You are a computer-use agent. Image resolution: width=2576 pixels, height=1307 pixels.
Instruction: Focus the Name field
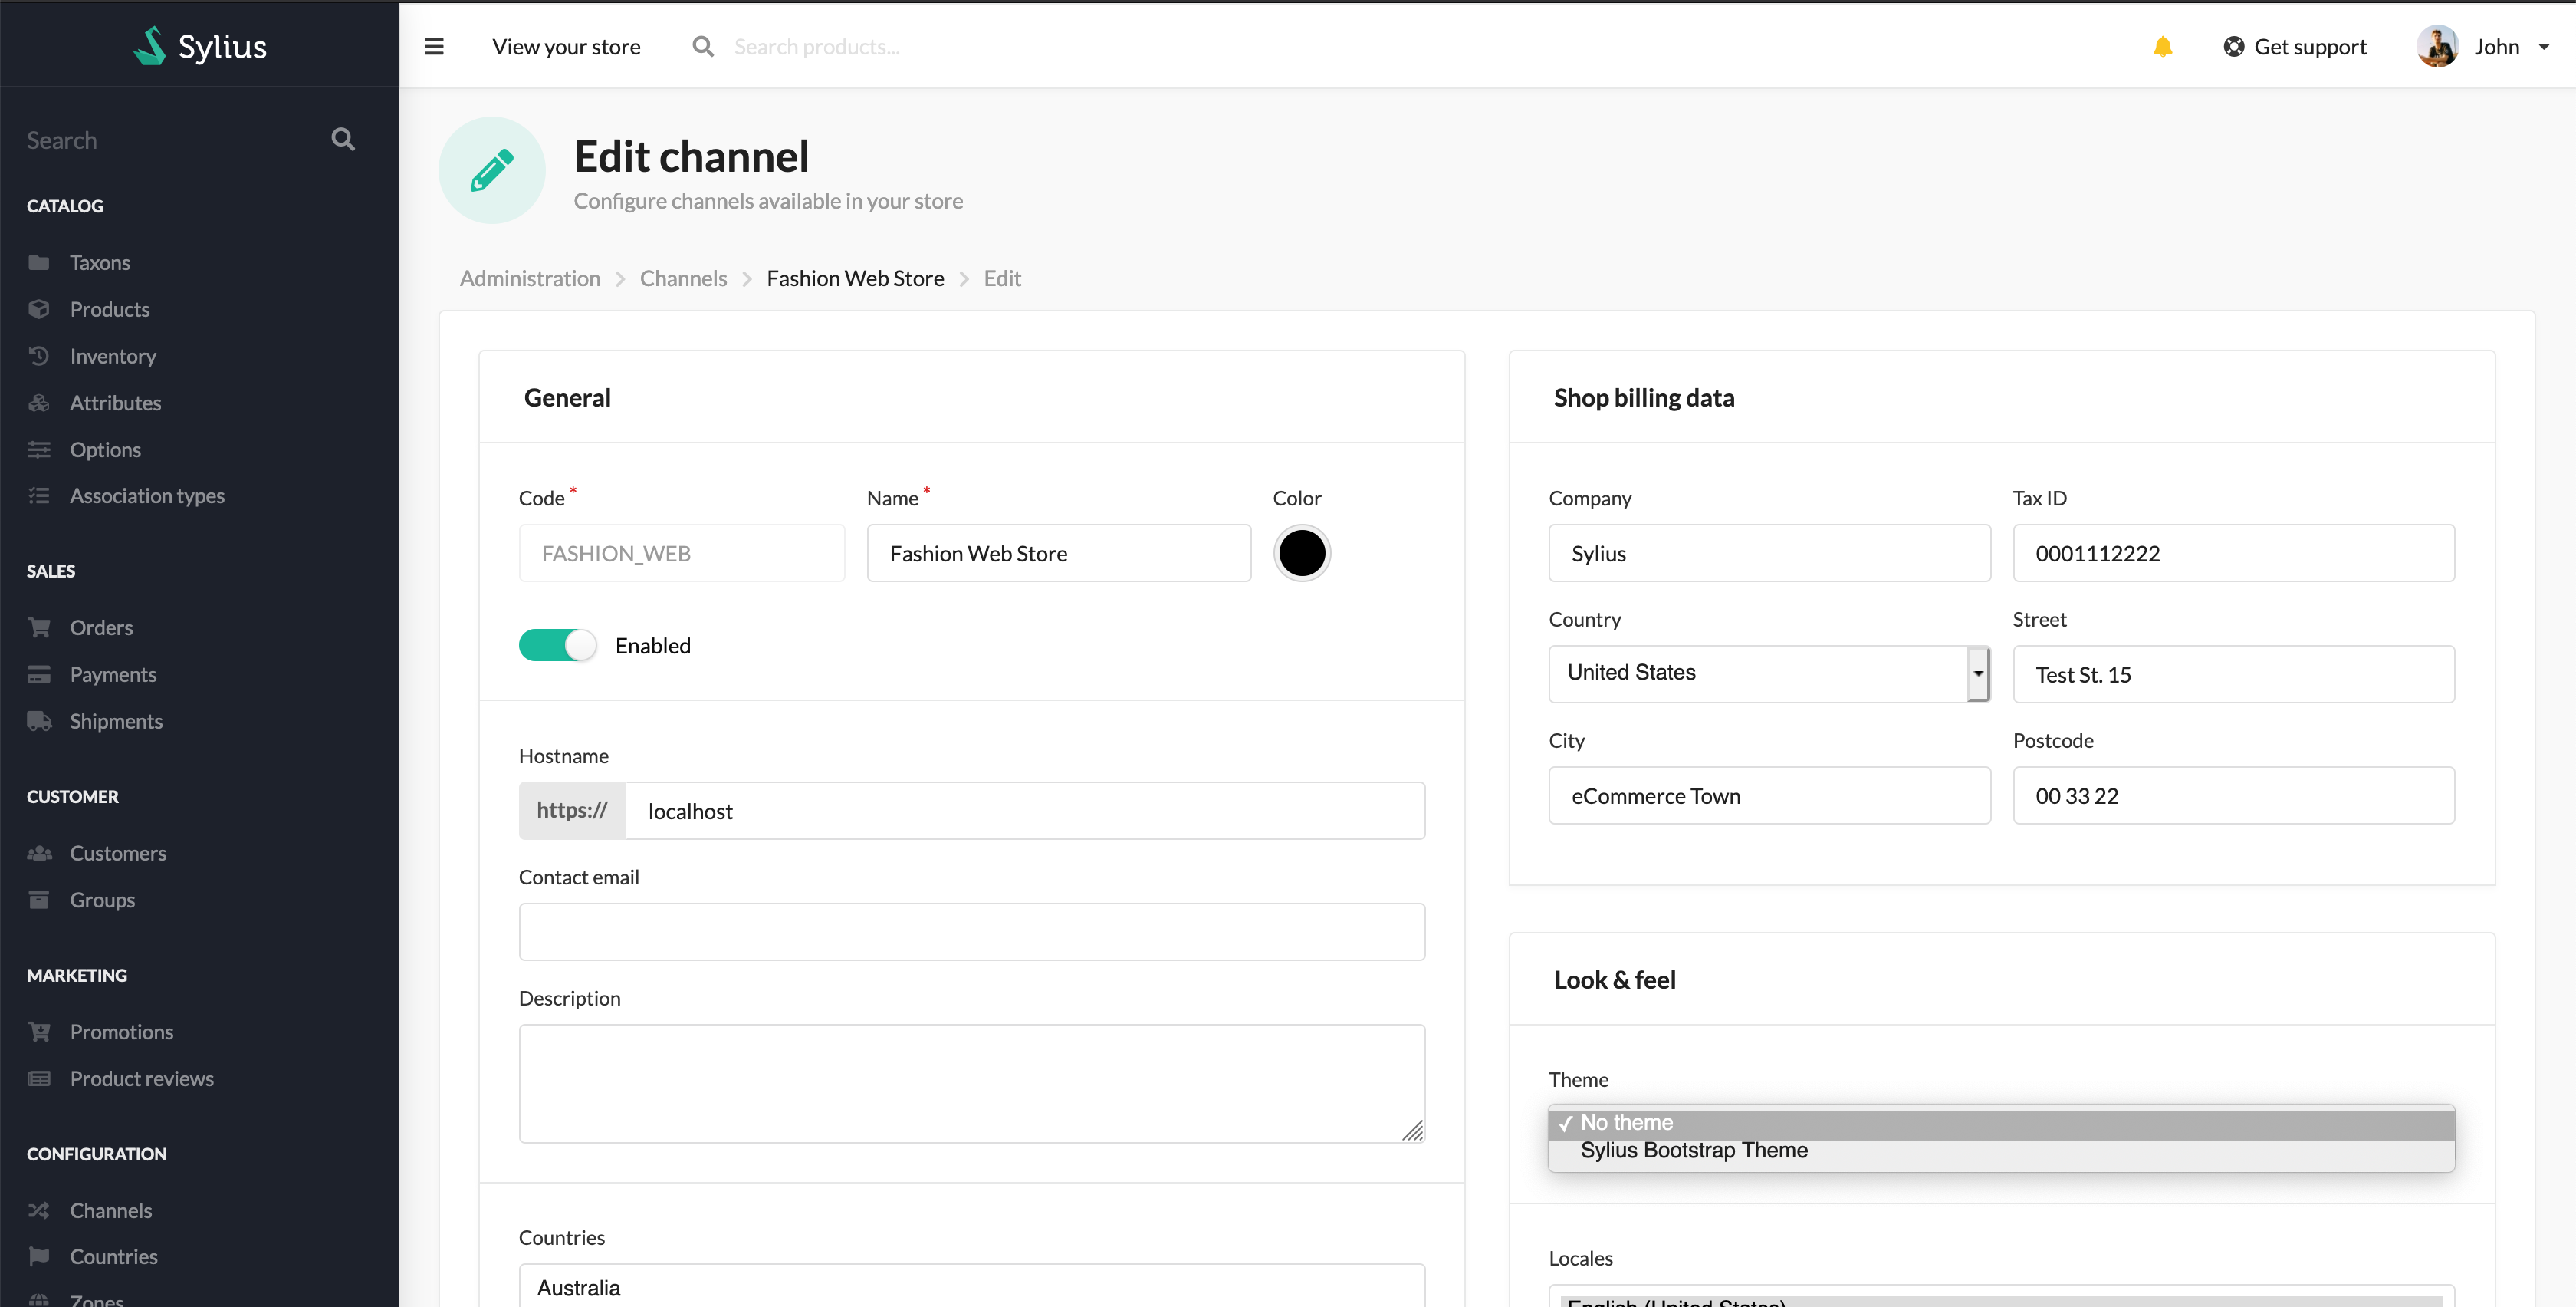[x=1058, y=552]
